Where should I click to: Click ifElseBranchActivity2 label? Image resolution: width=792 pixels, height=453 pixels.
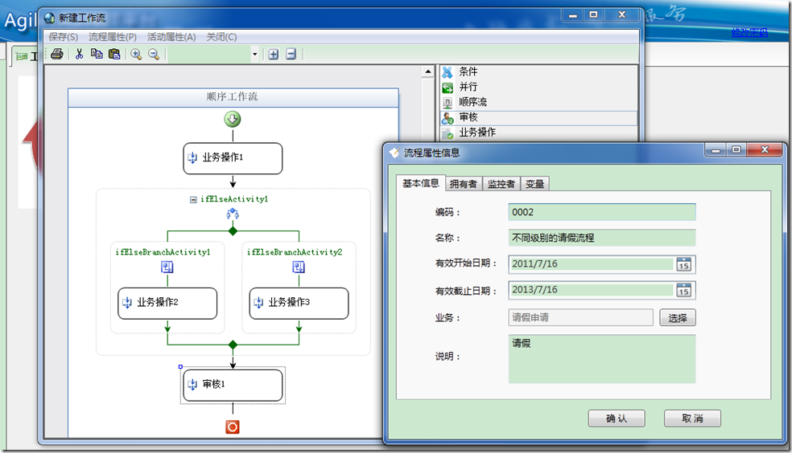295,252
